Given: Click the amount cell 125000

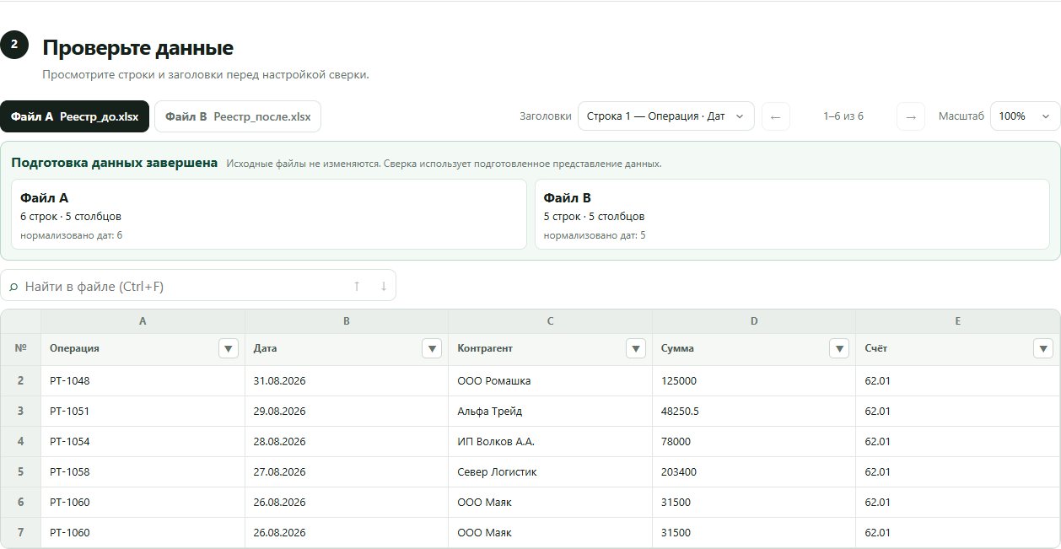Looking at the screenshot, I should tap(754, 380).
